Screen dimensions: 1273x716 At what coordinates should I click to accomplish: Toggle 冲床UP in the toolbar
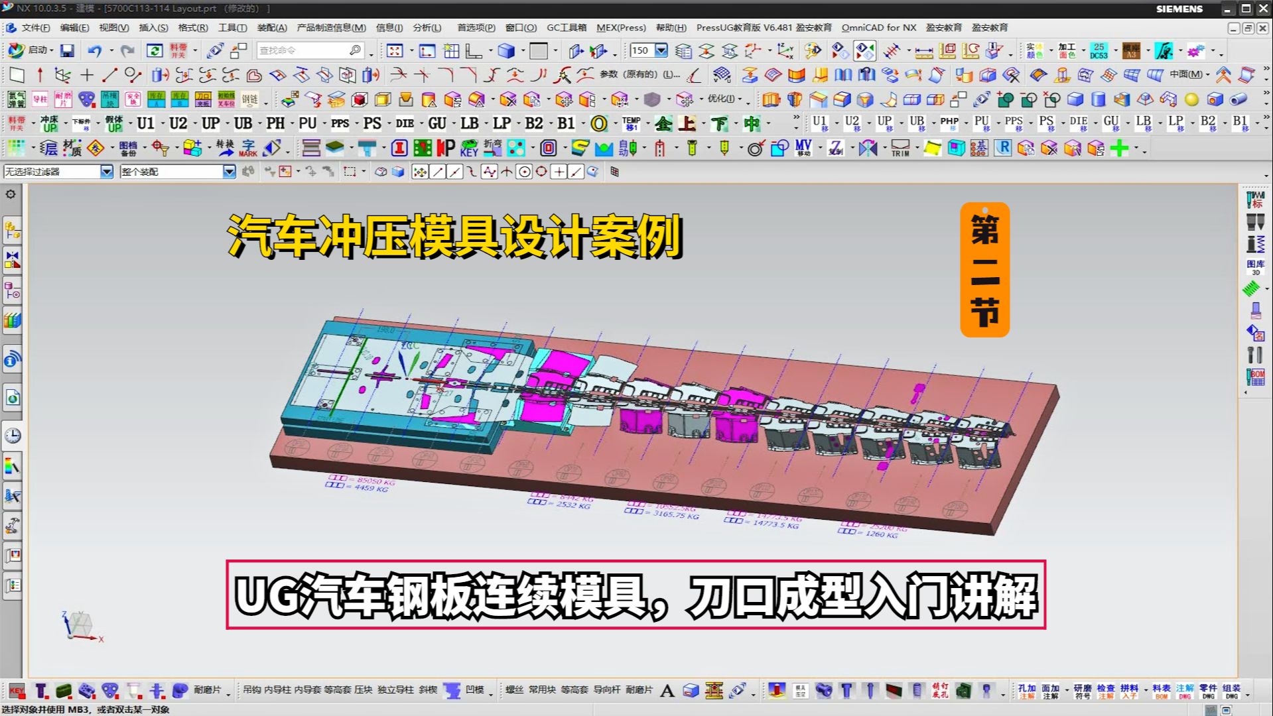tap(49, 124)
